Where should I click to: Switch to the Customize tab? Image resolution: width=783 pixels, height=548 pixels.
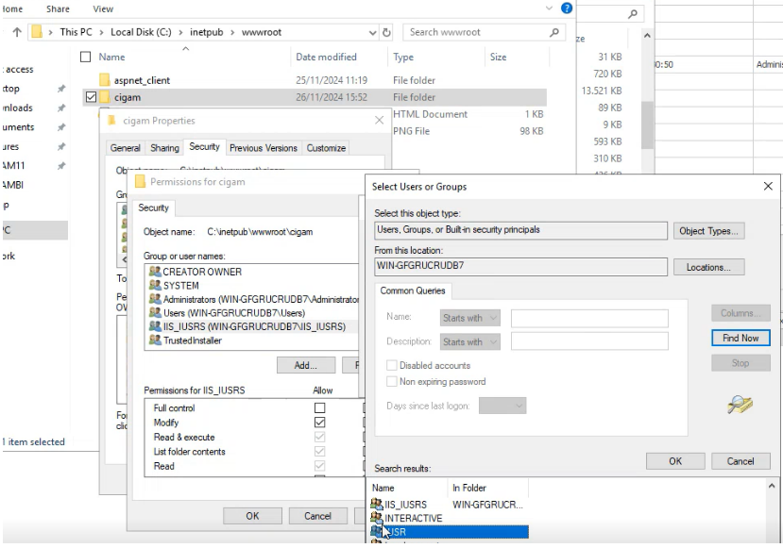pyautogui.click(x=326, y=148)
